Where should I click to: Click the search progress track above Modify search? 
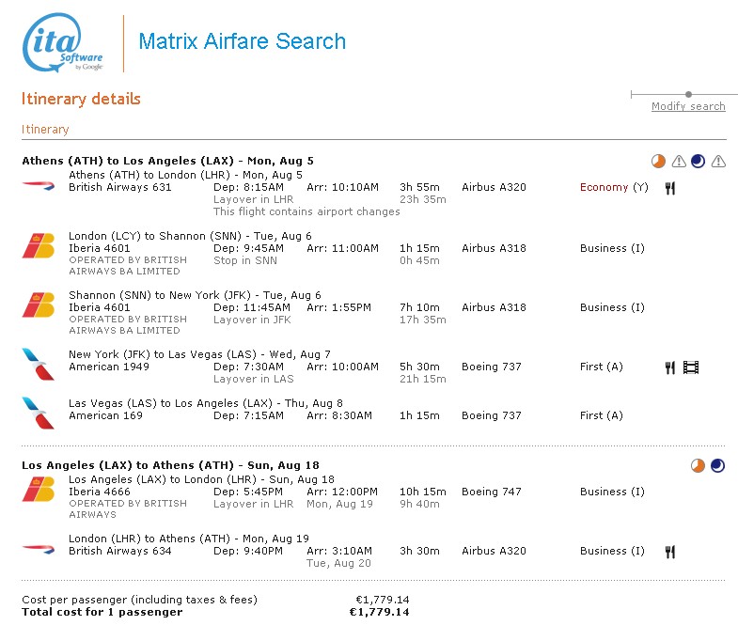coord(677,94)
